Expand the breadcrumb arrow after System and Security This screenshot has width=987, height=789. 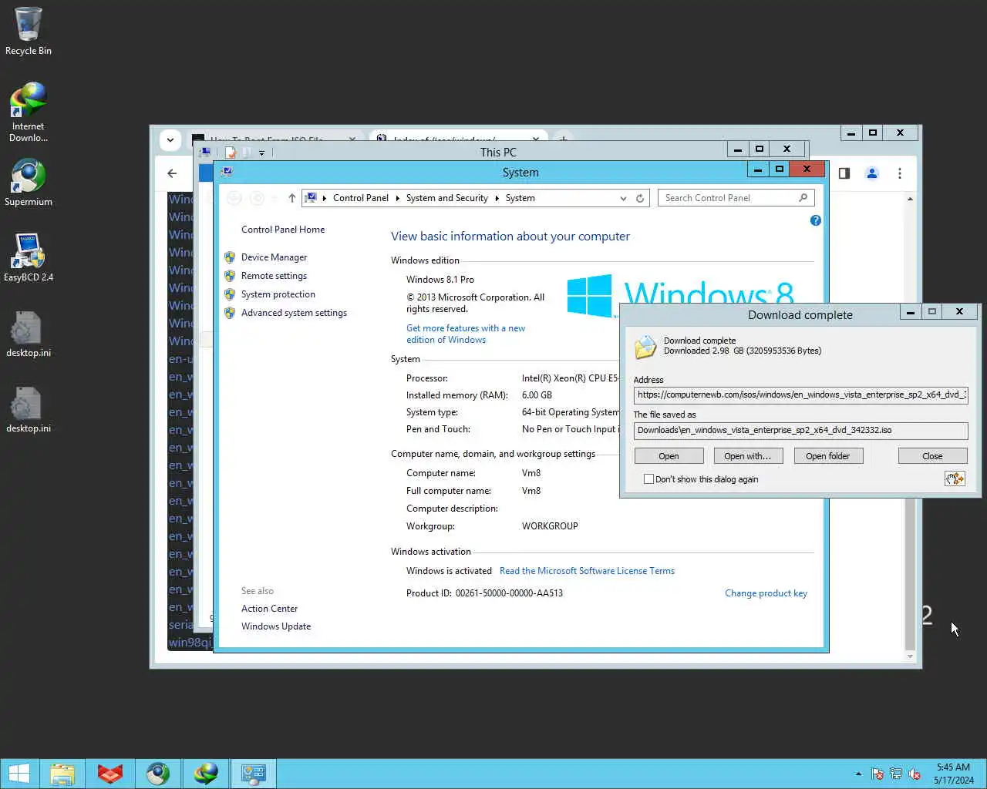(x=497, y=198)
